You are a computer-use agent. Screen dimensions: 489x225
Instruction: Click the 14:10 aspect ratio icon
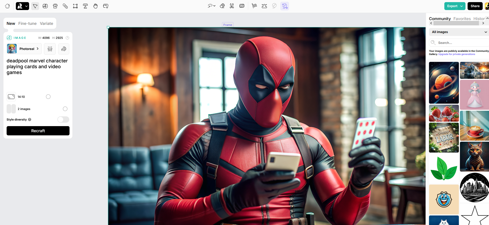coord(11,97)
